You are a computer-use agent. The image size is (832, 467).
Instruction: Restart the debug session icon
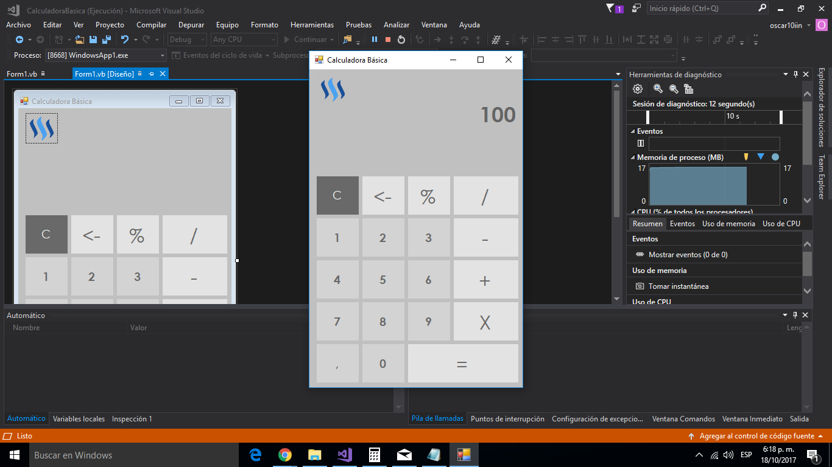[401, 40]
